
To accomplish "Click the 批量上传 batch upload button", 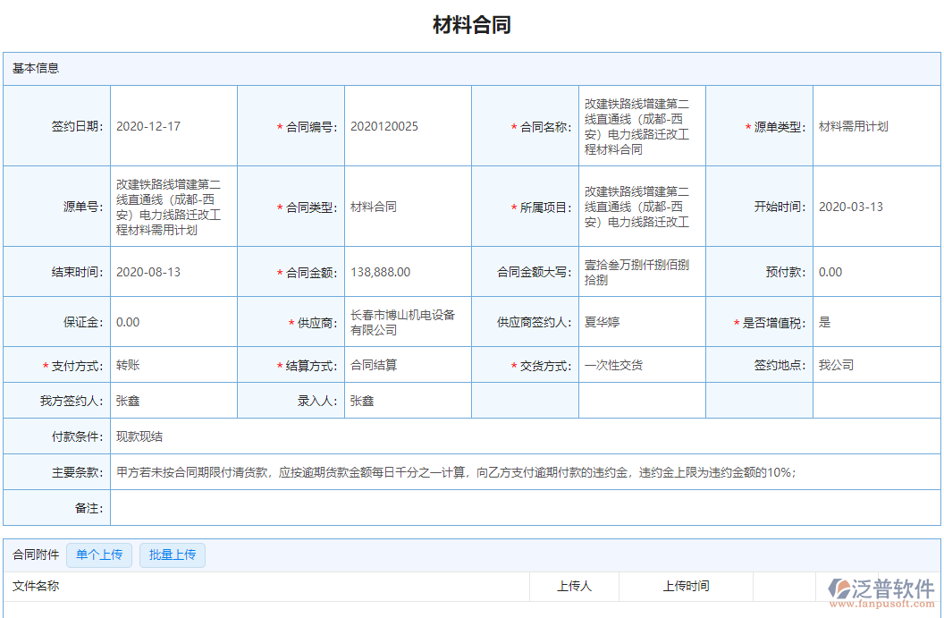I will click(x=172, y=555).
